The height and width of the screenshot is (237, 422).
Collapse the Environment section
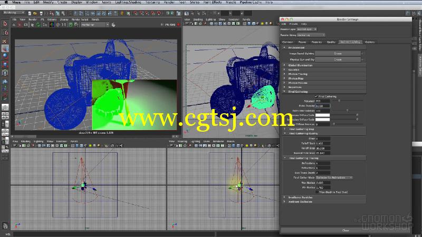click(x=284, y=47)
